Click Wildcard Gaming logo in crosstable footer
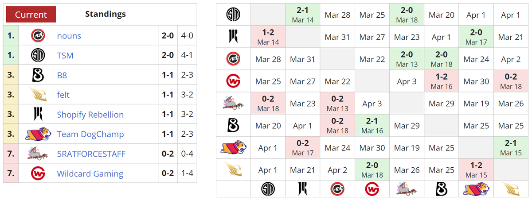Screen dimensions: 532x200 point(372,188)
